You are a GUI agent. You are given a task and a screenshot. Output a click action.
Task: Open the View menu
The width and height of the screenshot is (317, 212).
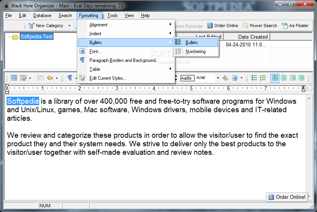coord(129,15)
